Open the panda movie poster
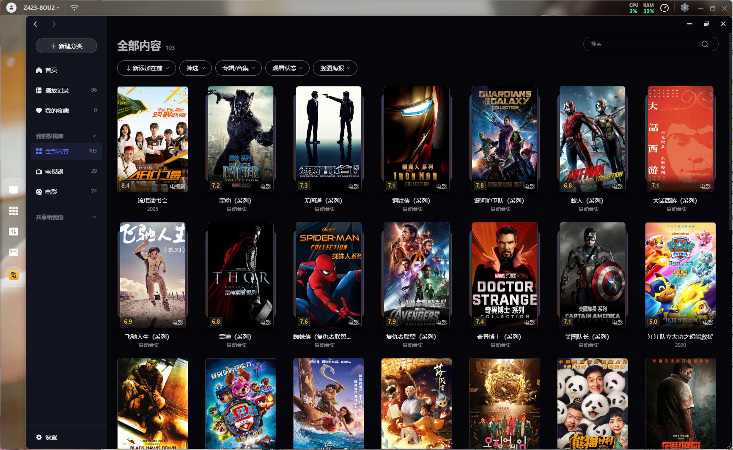This screenshot has height=450, width=733. pyautogui.click(x=593, y=404)
